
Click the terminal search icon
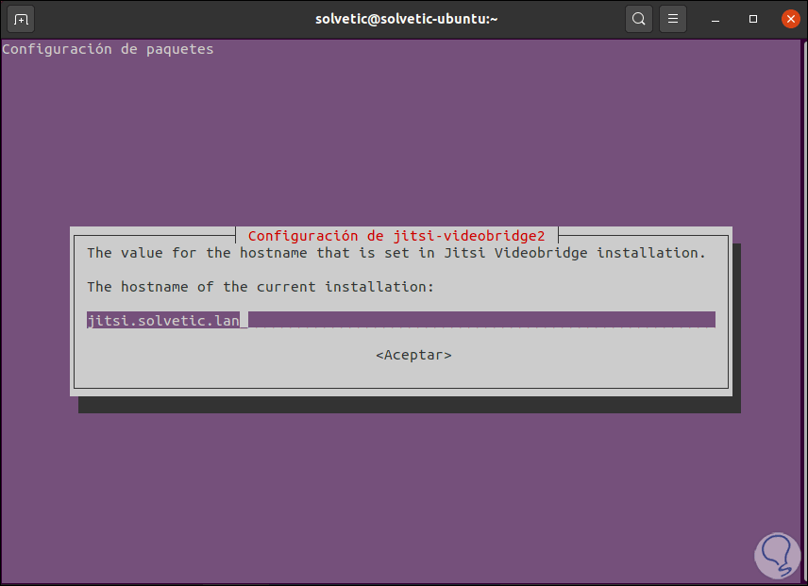tap(638, 19)
